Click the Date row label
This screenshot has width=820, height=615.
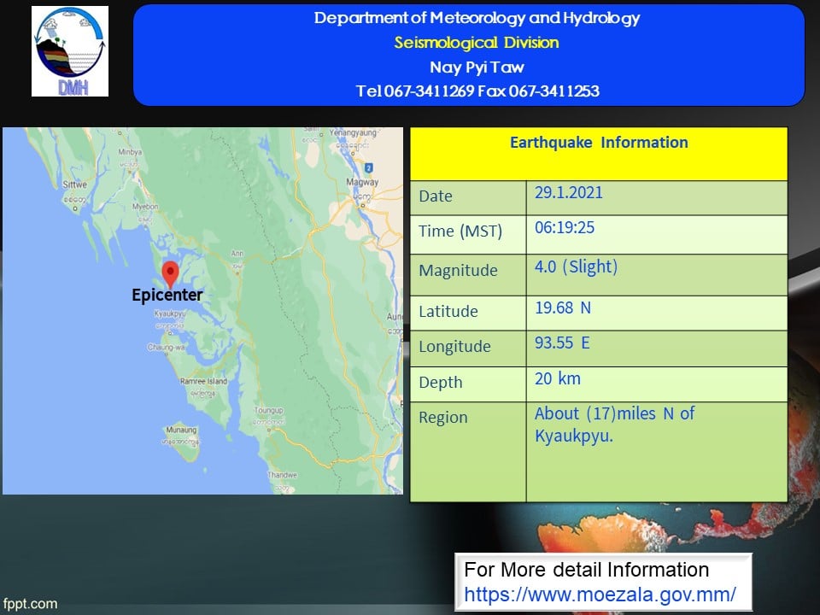pos(436,196)
